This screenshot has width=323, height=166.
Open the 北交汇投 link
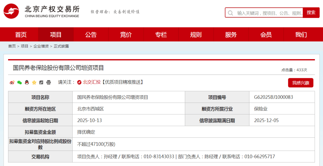coord(91,82)
